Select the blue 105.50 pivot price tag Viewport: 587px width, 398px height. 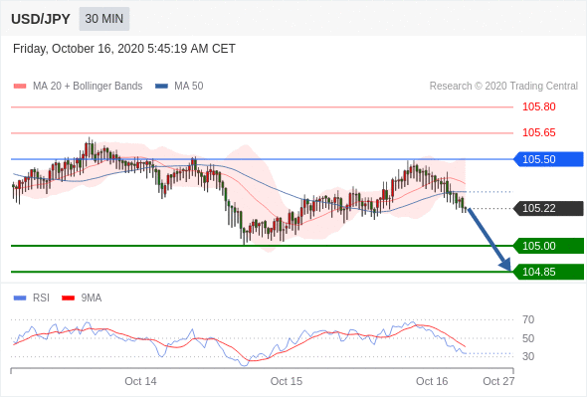[548, 159]
